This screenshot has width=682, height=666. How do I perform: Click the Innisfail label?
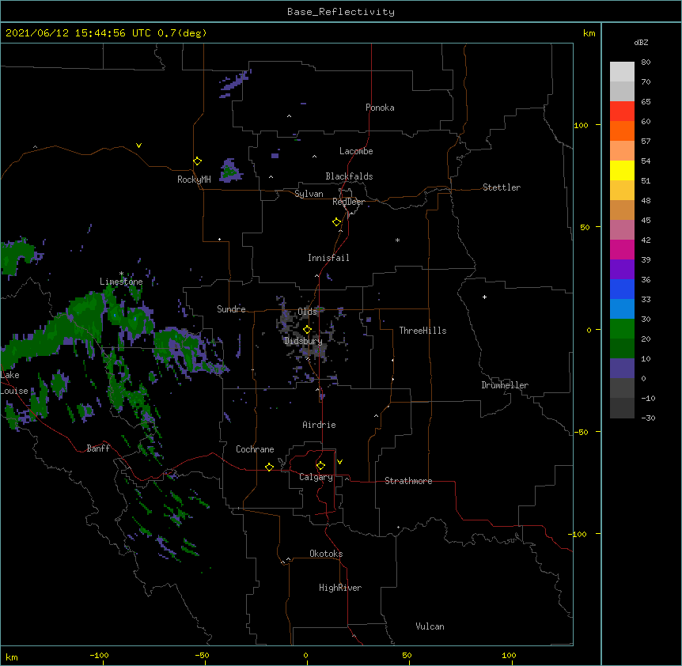click(x=328, y=258)
